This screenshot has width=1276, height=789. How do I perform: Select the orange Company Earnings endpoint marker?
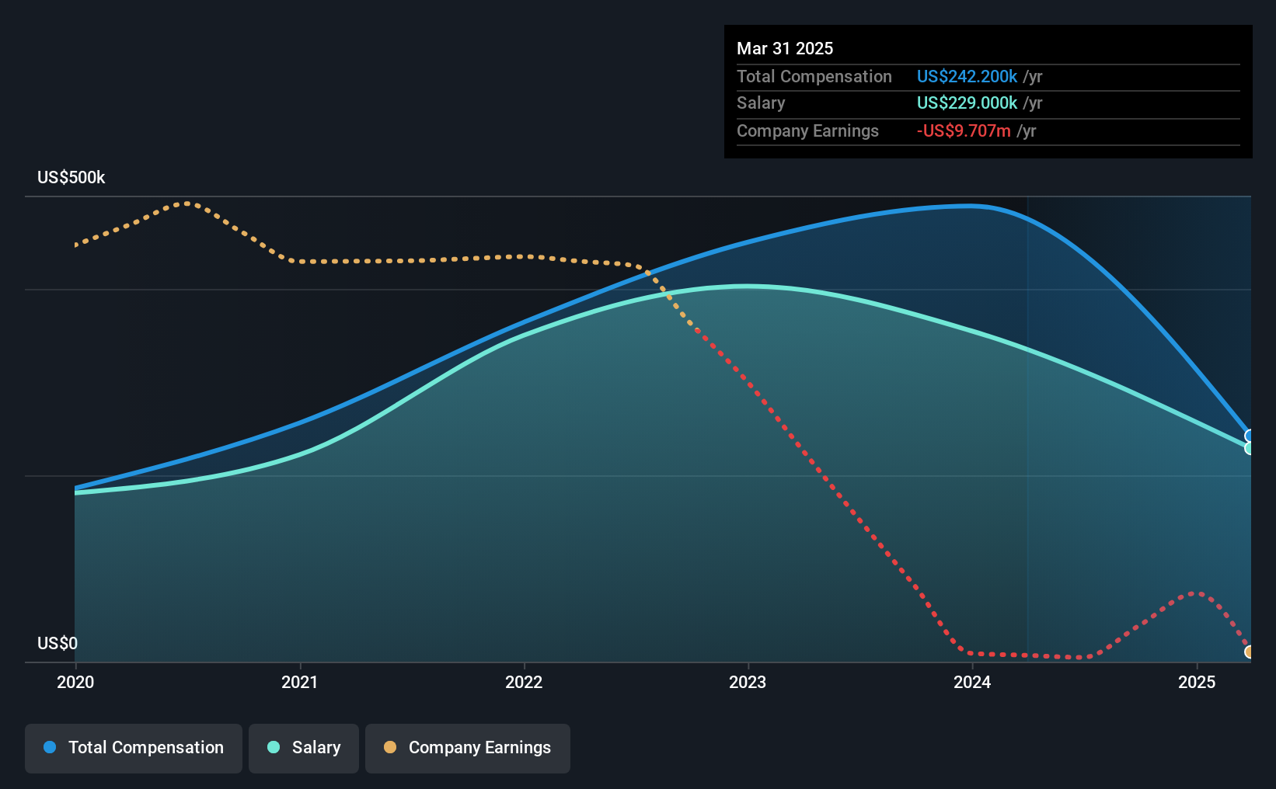[x=1250, y=652]
